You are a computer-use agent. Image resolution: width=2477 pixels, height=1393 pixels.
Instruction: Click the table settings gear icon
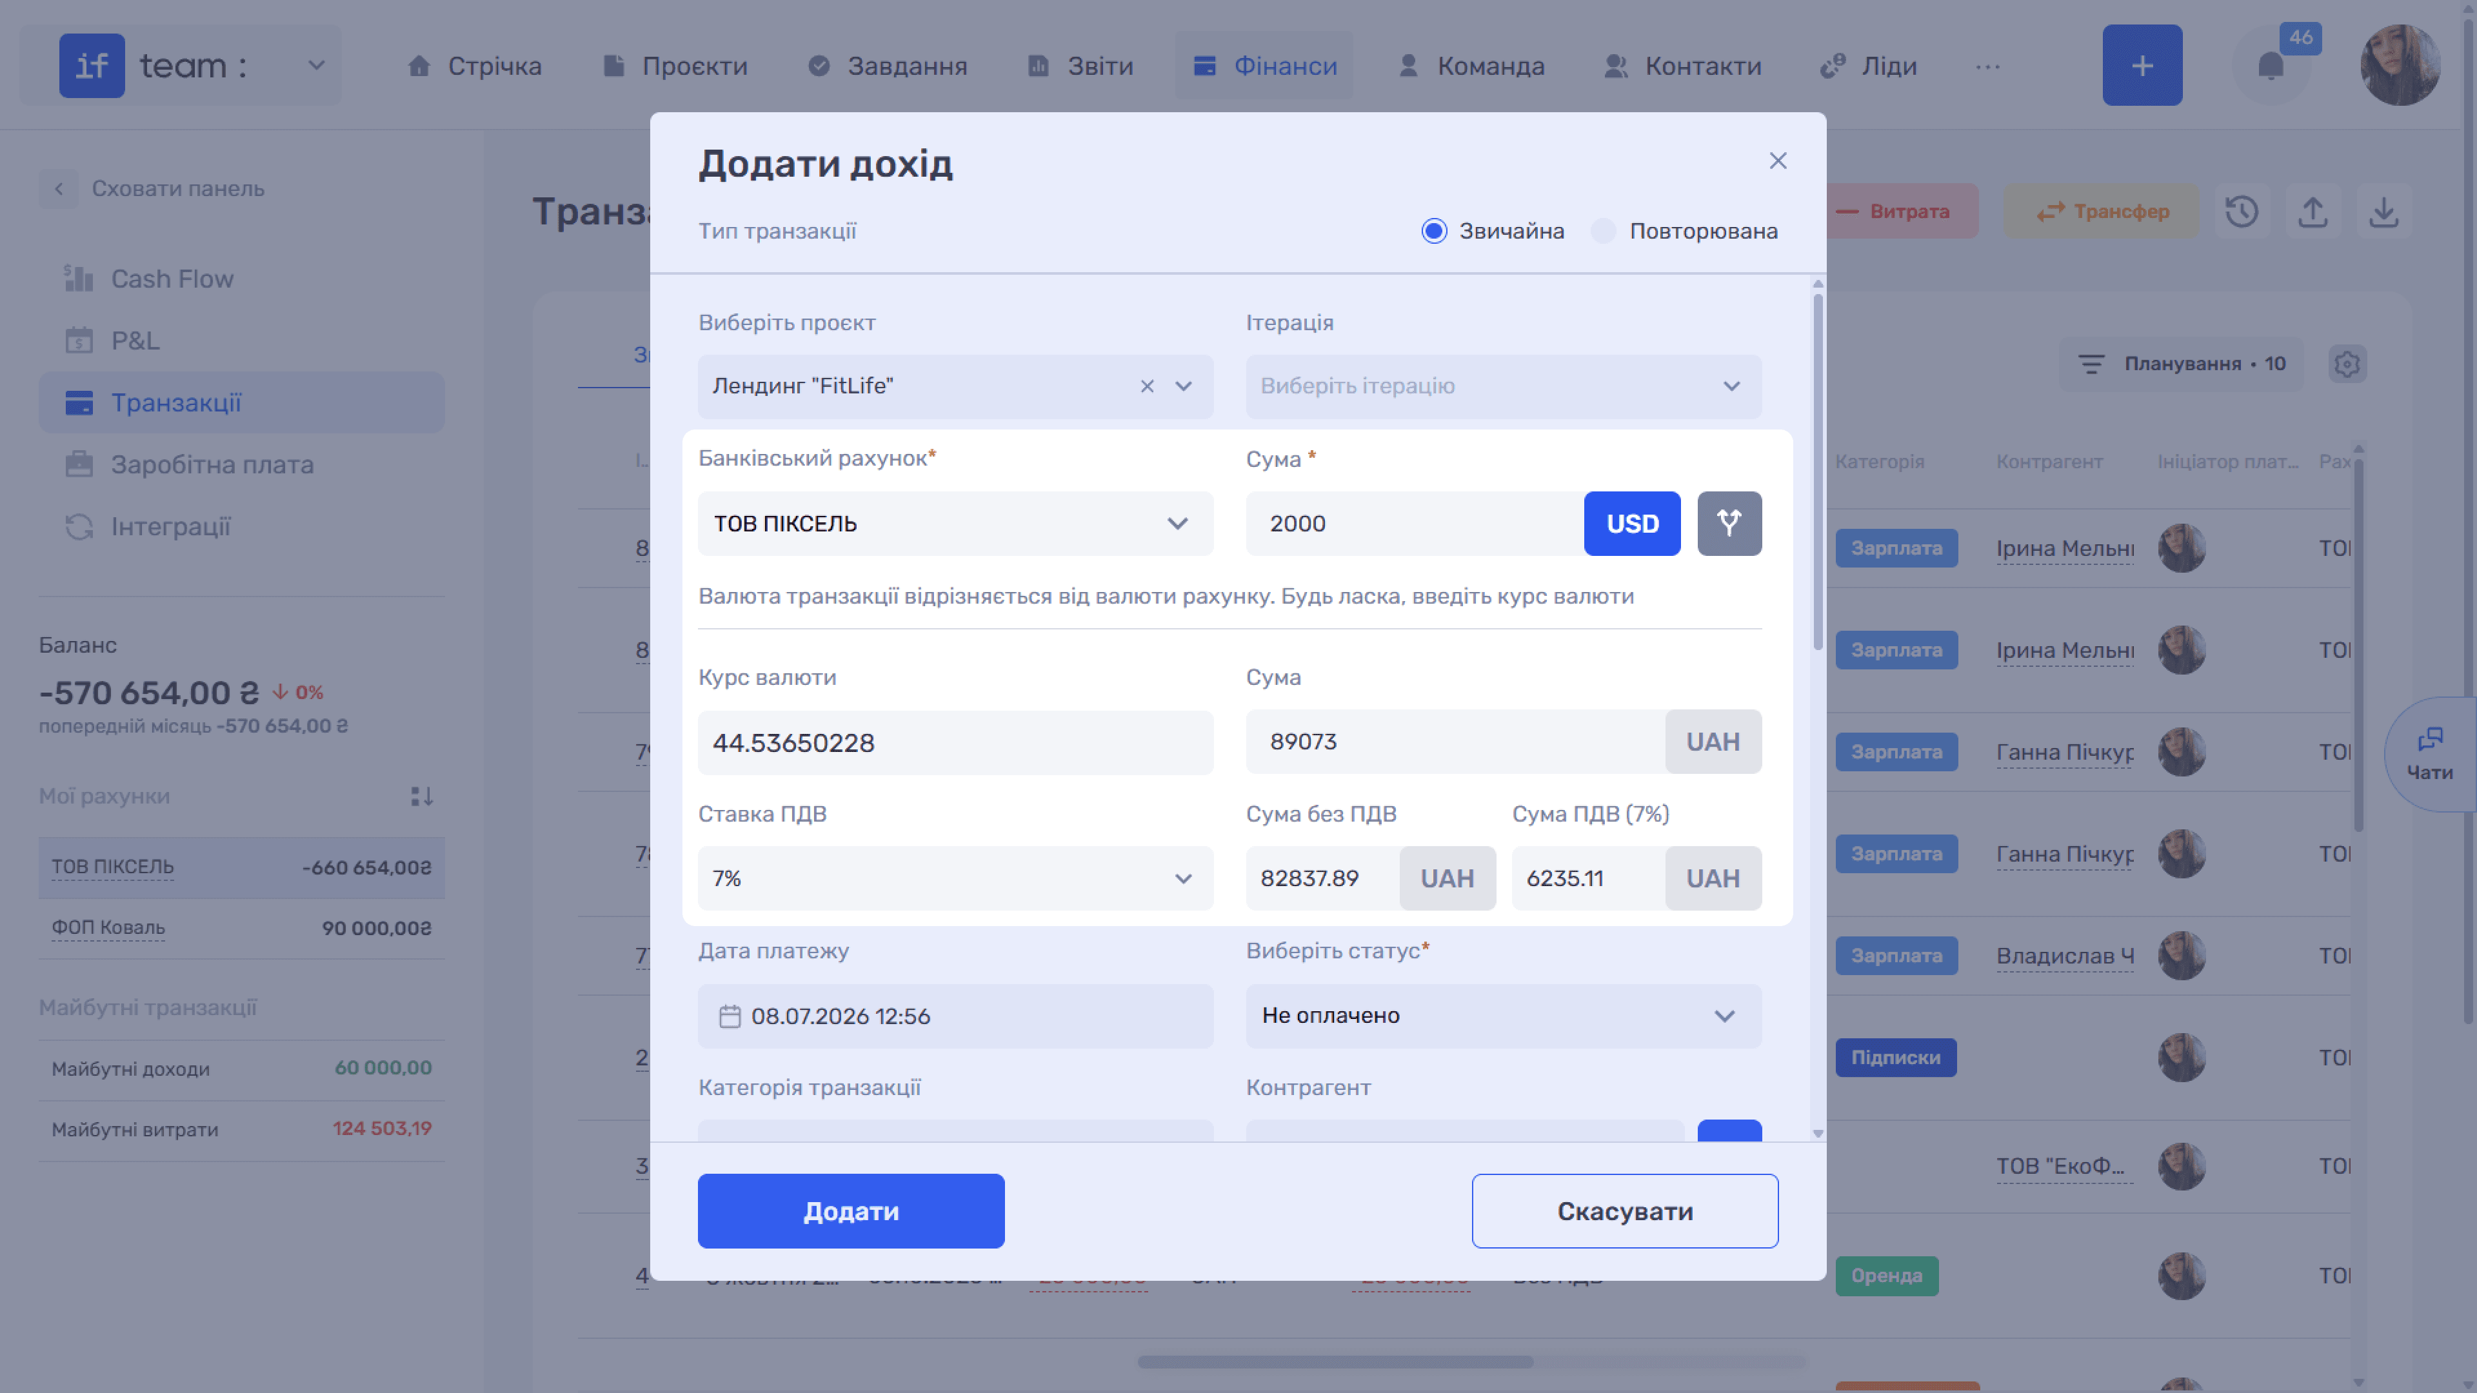[x=2347, y=364]
